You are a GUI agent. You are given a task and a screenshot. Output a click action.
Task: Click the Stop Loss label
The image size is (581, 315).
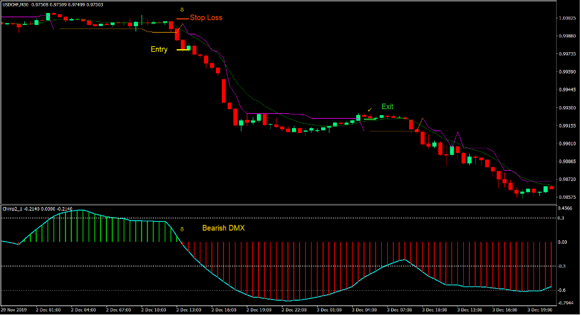206,18
